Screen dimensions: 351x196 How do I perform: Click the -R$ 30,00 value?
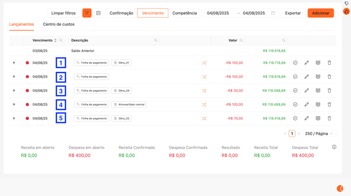point(235,90)
